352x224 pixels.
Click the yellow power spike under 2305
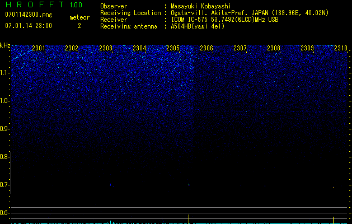pos(189,219)
